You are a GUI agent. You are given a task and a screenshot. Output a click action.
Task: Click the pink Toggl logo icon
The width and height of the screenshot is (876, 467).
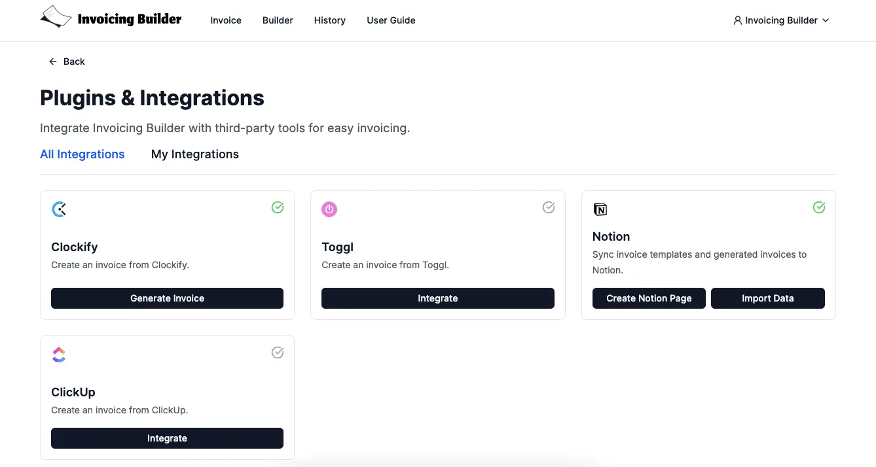tap(329, 209)
